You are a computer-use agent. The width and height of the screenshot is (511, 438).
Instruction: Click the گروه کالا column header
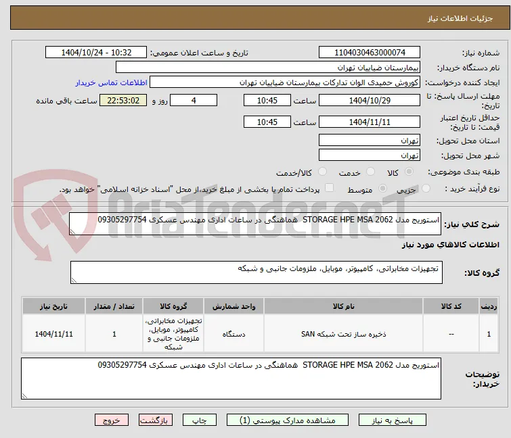pyautogui.click(x=173, y=306)
